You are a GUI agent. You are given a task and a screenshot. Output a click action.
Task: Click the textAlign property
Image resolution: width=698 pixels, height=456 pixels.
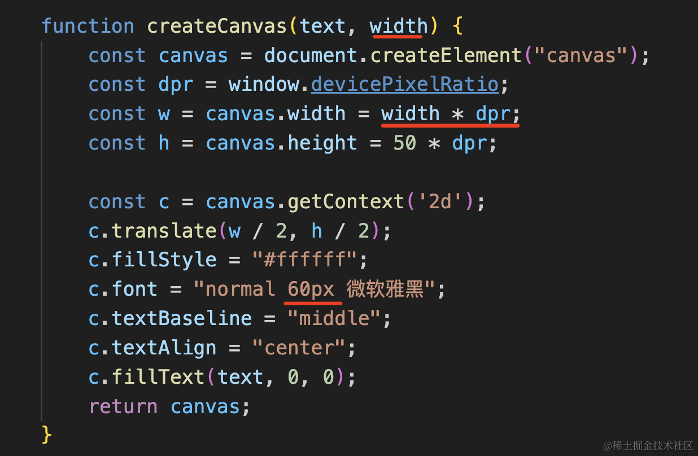164,349
